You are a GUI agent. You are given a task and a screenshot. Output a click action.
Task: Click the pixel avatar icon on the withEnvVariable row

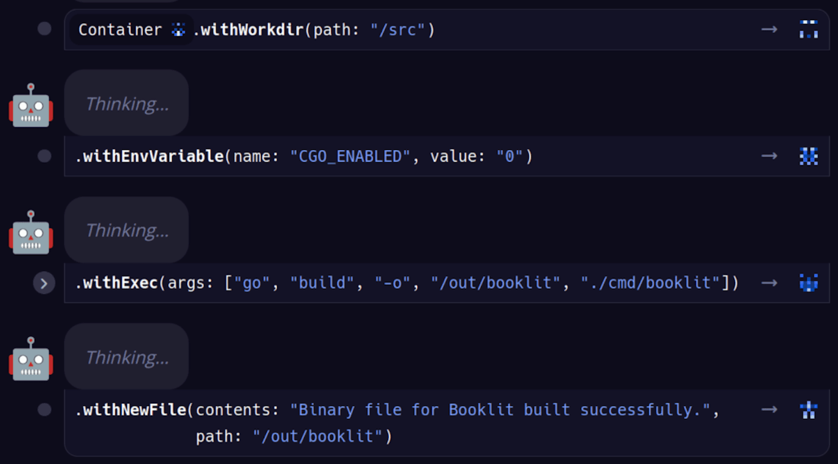(x=808, y=156)
